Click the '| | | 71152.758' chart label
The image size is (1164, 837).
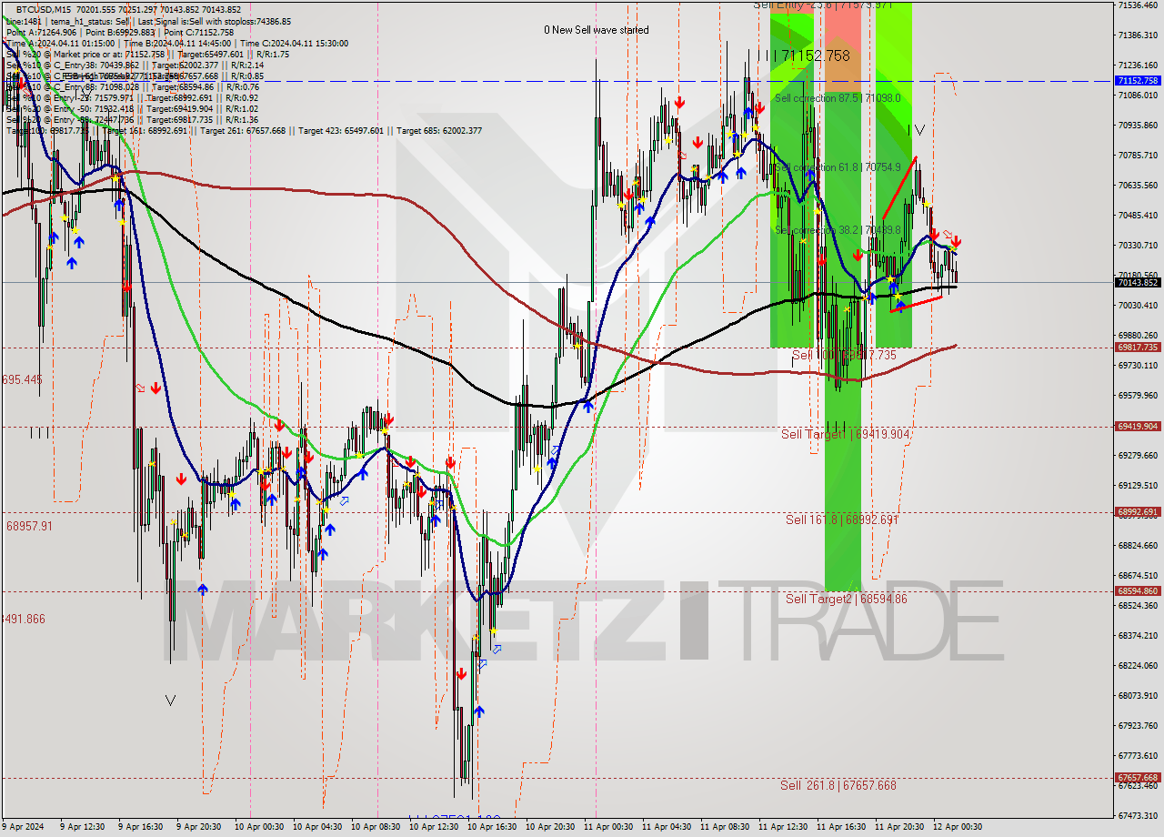coord(804,55)
